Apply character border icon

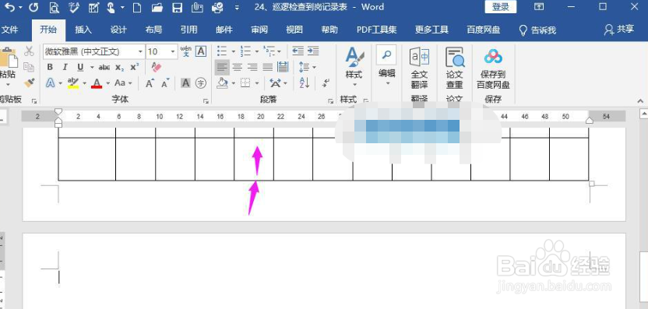(x=201, y=51)
